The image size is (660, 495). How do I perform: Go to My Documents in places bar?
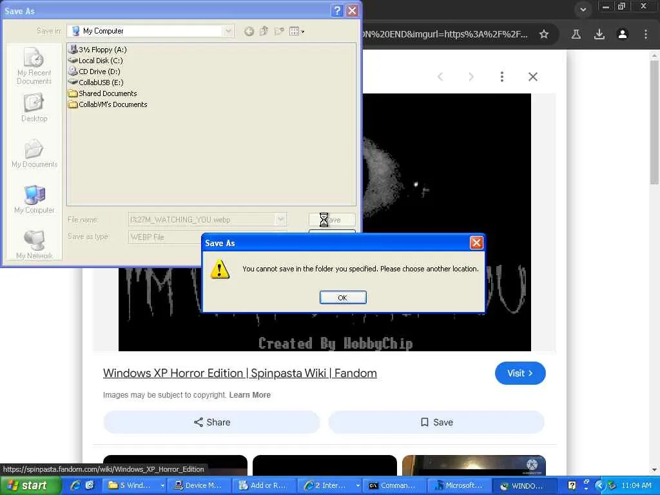coord(34,153)
